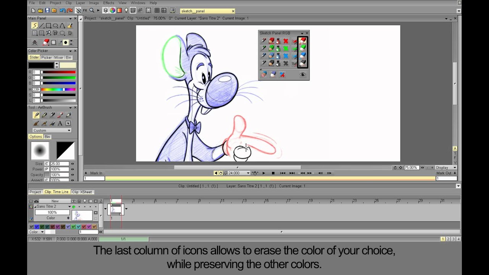
Task: Expand the Tool AirBrush panel options arrow
Action: (70, 107)
